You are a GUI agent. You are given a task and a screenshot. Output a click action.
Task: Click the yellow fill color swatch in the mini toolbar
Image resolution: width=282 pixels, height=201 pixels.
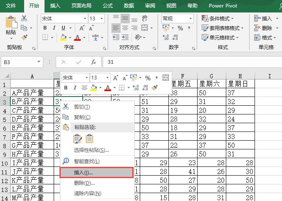93,88
